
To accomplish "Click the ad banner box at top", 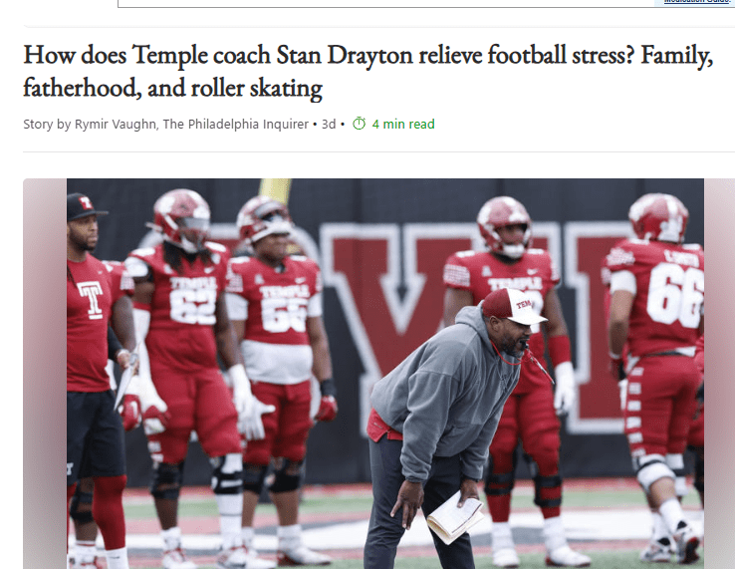I will pyautogui.click(x=425, y=3).
